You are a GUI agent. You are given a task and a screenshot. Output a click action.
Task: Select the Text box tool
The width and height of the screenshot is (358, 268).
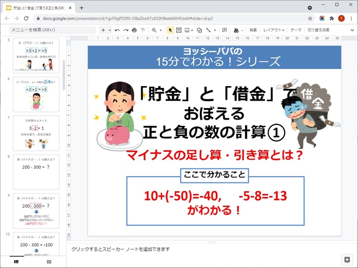tap(179, 30)
